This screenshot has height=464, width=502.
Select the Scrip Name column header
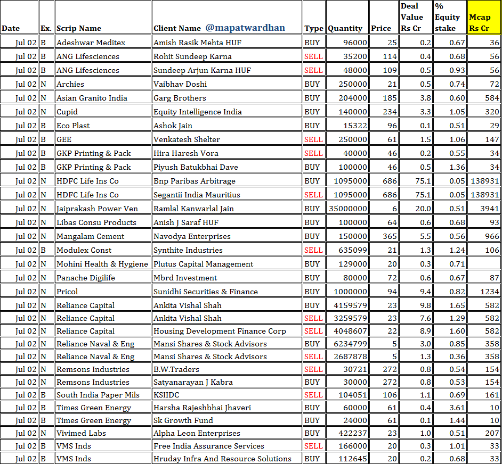pos(103,17)
